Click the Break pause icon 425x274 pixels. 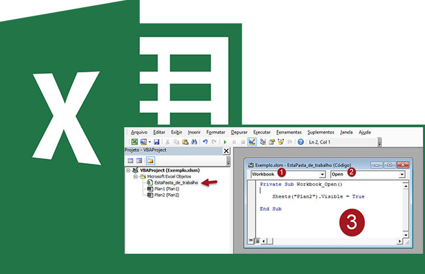pos(234,142)
